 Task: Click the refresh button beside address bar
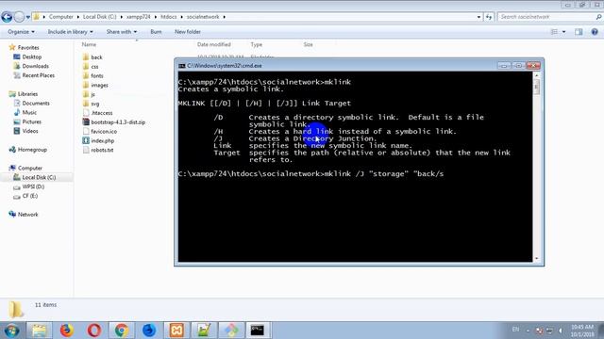click(x=489, y=17)
